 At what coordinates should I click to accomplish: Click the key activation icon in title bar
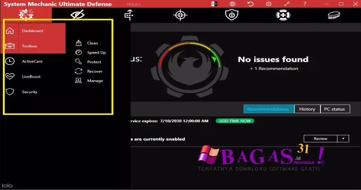pyautogui.click(x=287, y=4)
